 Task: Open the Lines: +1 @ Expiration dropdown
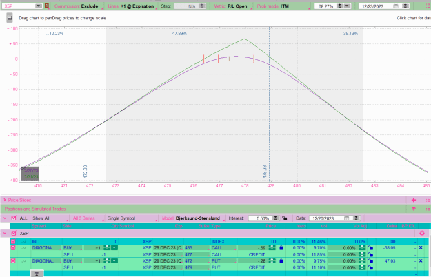pos(132,6)
